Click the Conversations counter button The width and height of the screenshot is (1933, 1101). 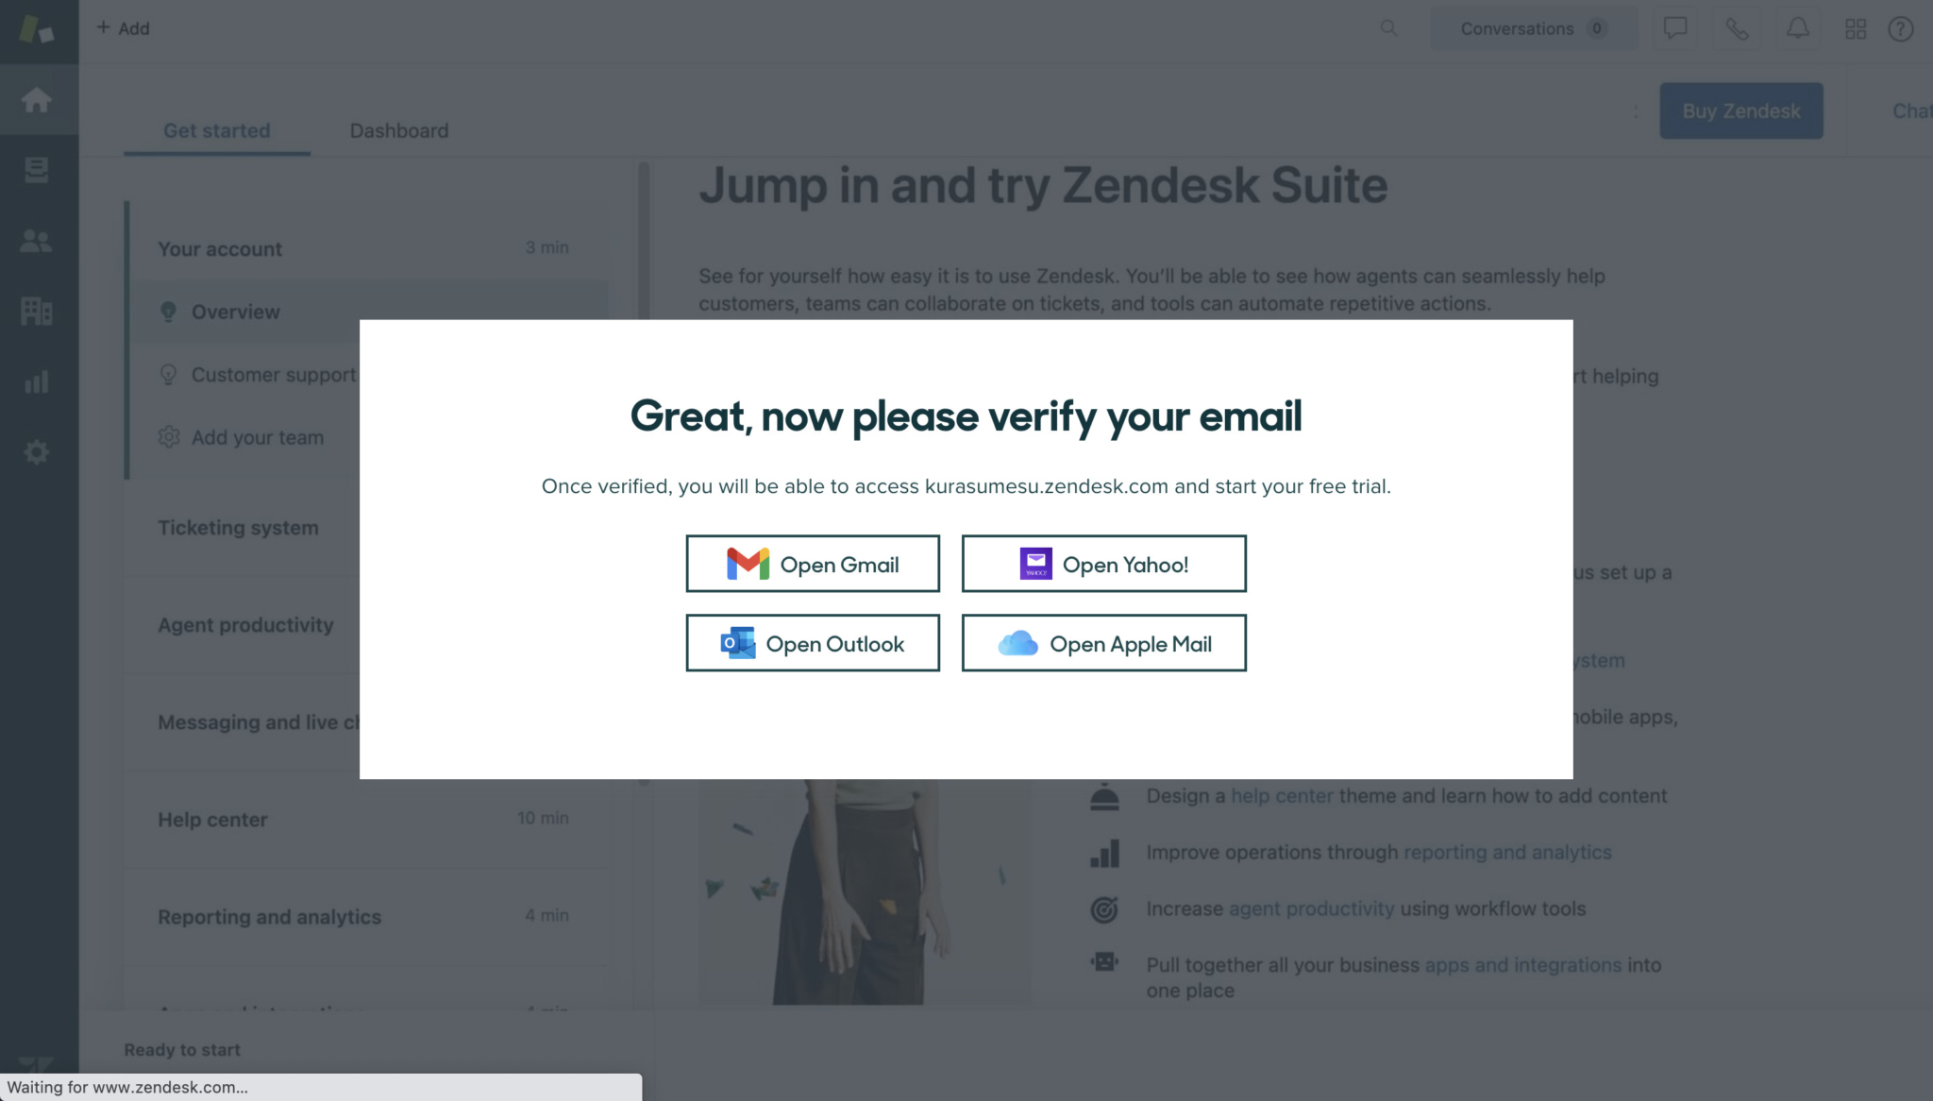tap(1532, 28)
